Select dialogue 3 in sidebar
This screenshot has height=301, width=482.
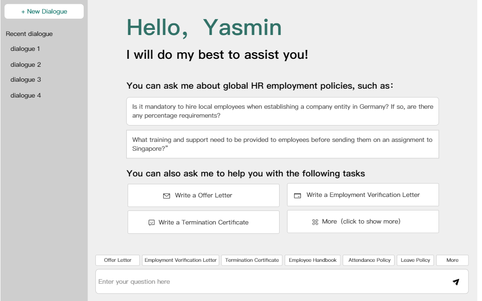[x=26, y=80]
